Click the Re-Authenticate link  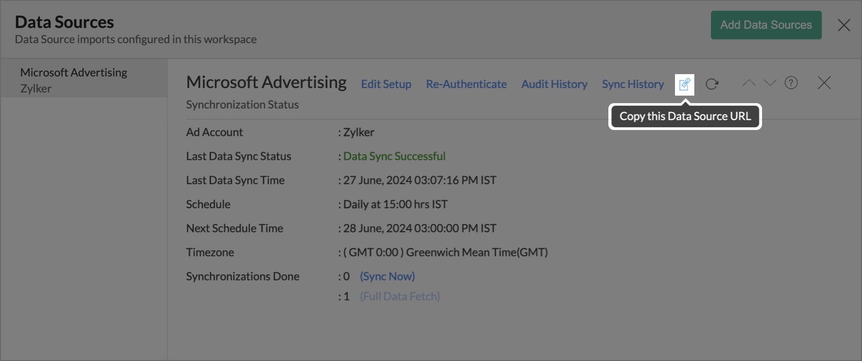tap(466, 84)
